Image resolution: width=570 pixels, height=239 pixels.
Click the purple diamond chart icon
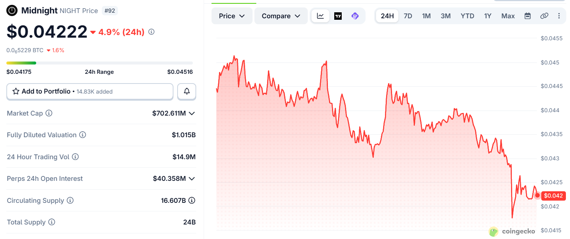pos(355,16)
